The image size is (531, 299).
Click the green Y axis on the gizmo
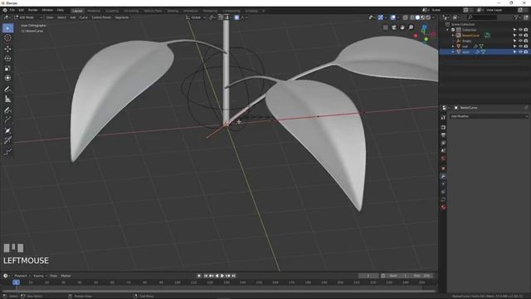pos(426,39)
